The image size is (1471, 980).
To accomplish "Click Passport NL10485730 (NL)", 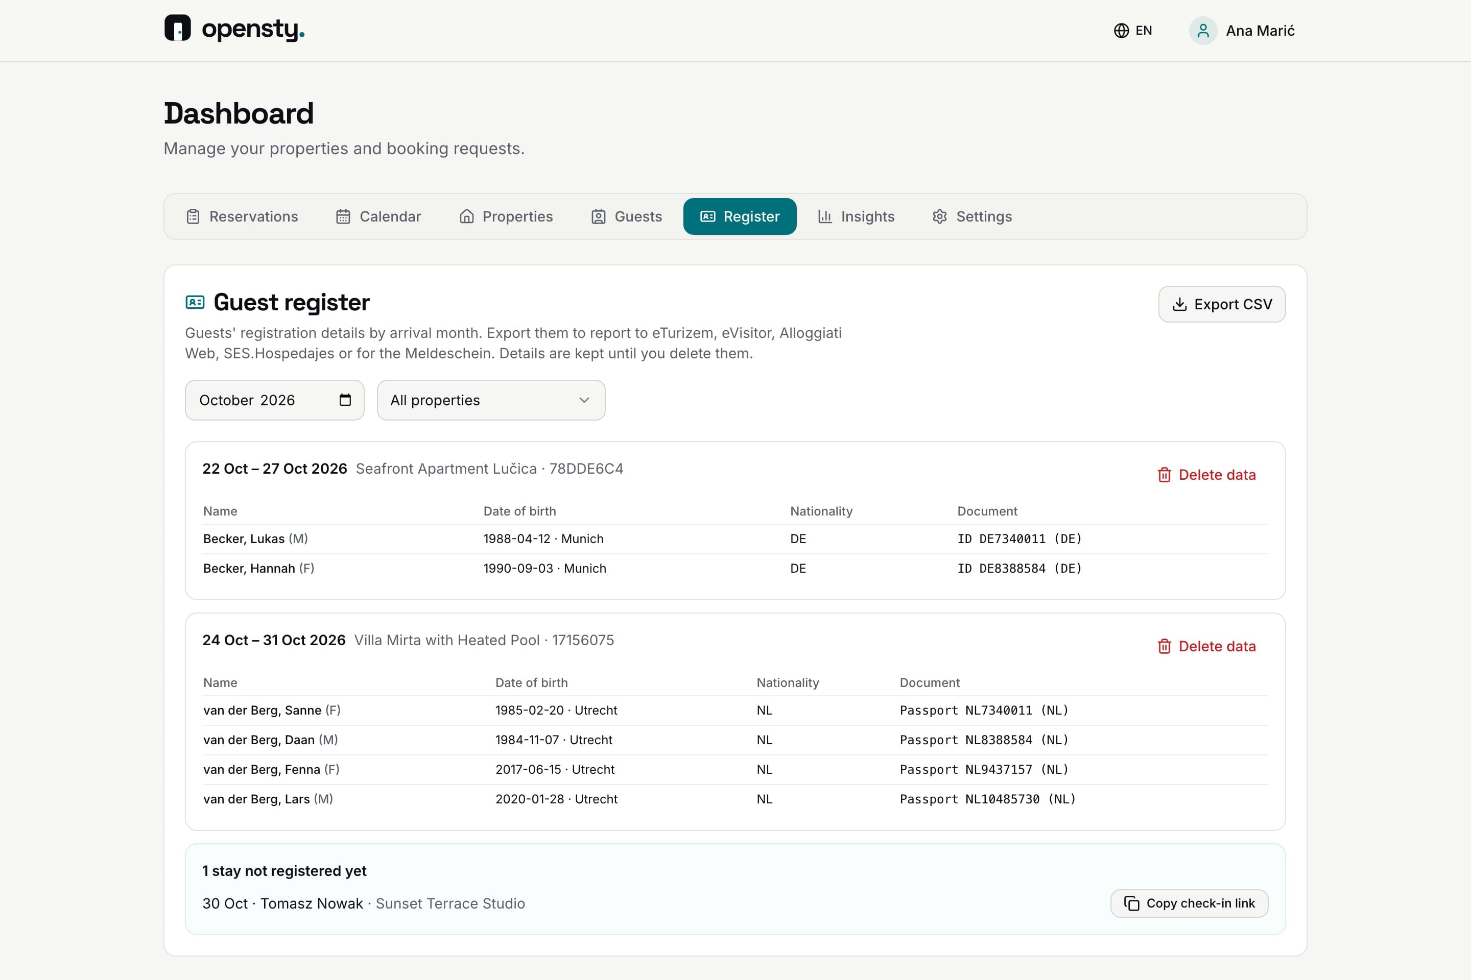I will pyautogui.click(x=987, y=799).
